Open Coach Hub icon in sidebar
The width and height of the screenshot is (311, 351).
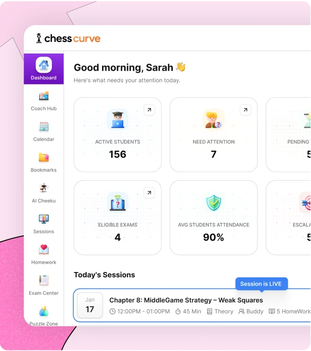pos(44,96)
